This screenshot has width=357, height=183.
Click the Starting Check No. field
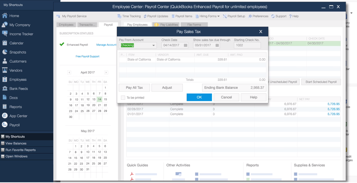(247, 45)
